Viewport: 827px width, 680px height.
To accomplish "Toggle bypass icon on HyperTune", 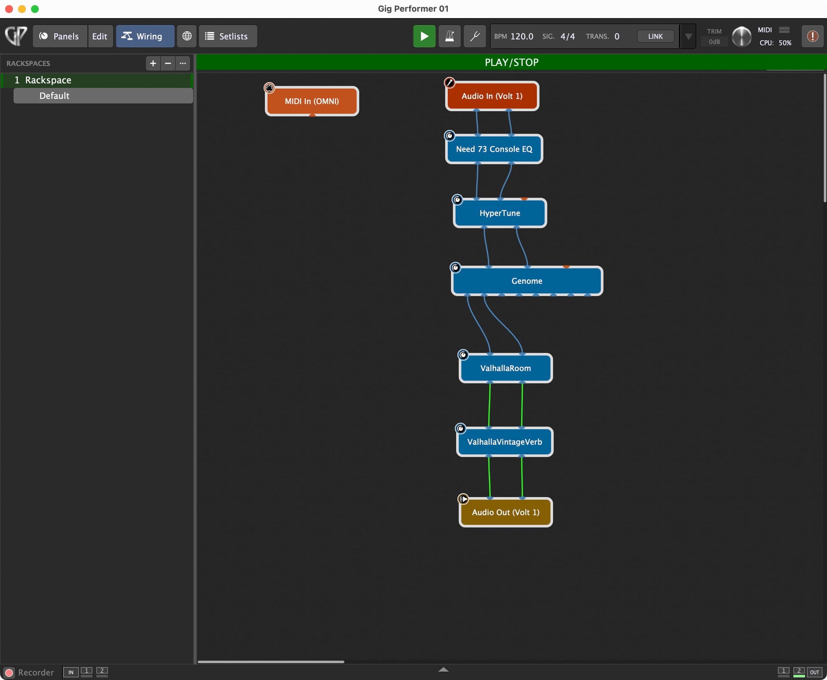I will 457,200.
